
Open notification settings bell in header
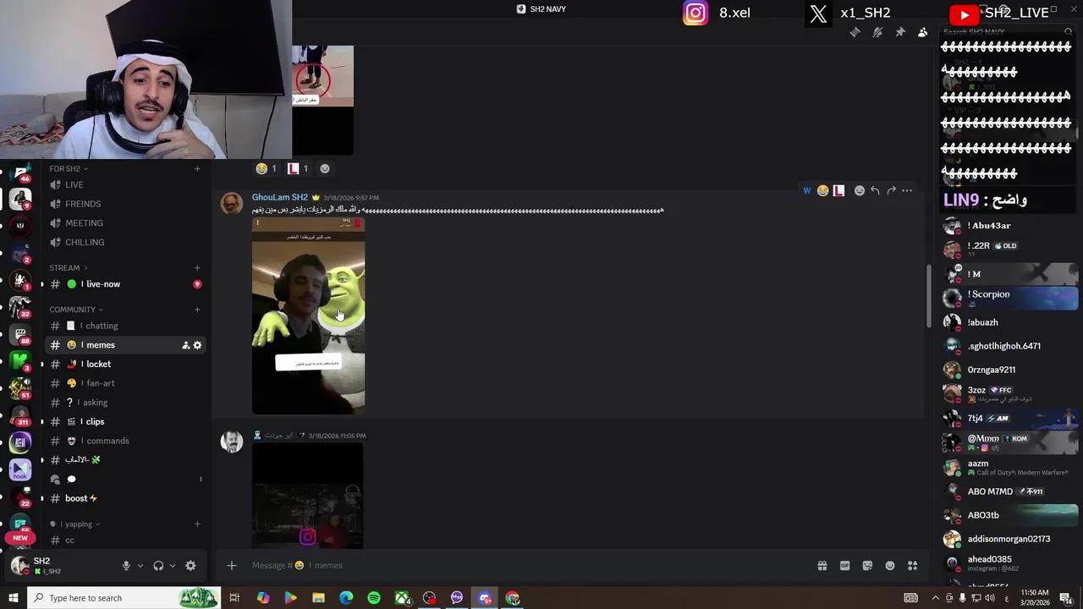click(x=877, y=32)
